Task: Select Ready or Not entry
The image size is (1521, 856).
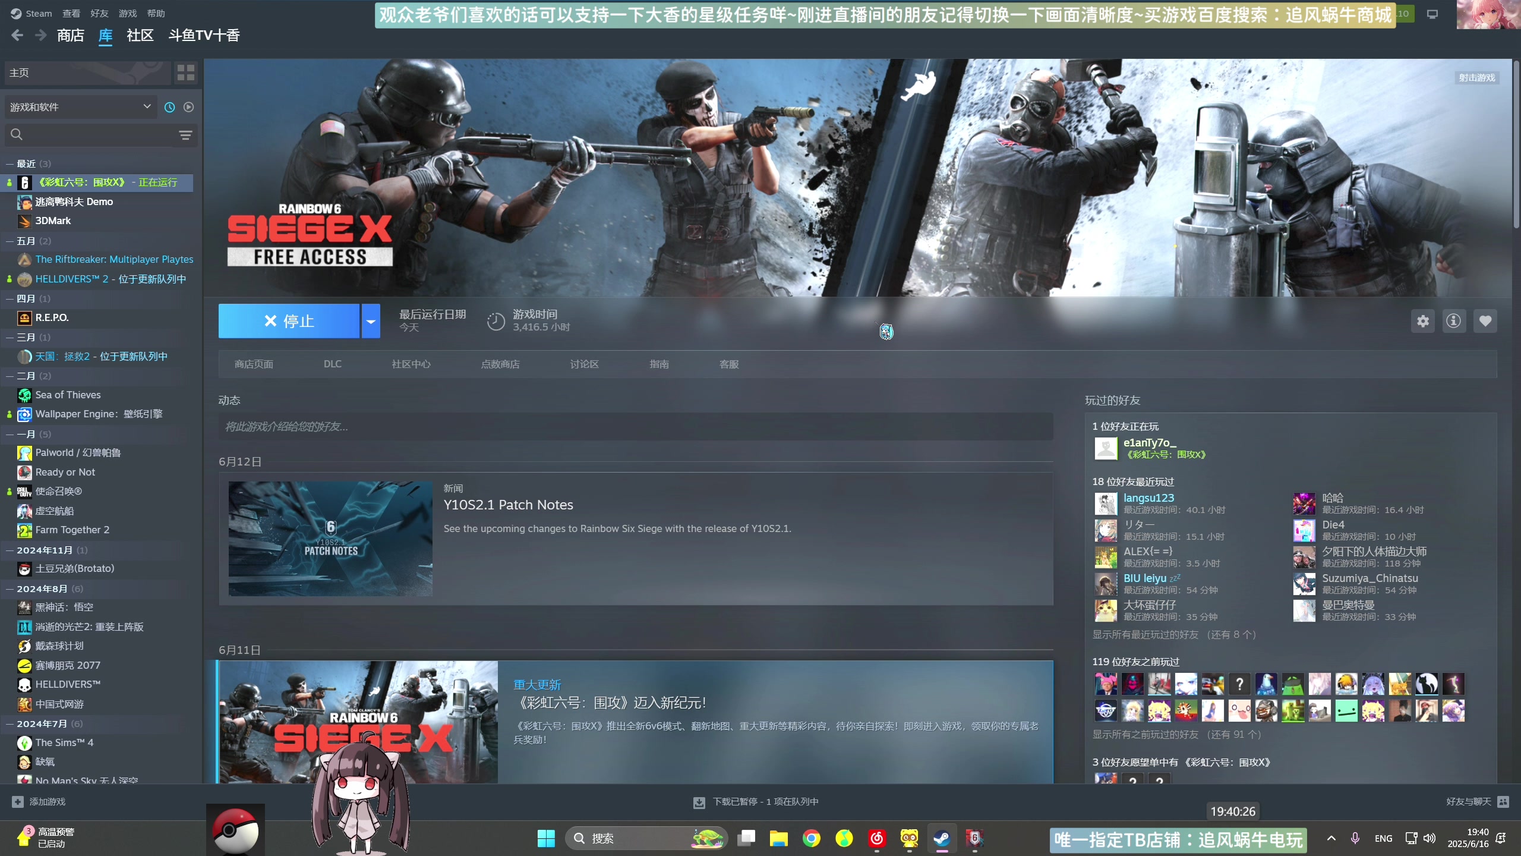Action: (x=65, y=472)
